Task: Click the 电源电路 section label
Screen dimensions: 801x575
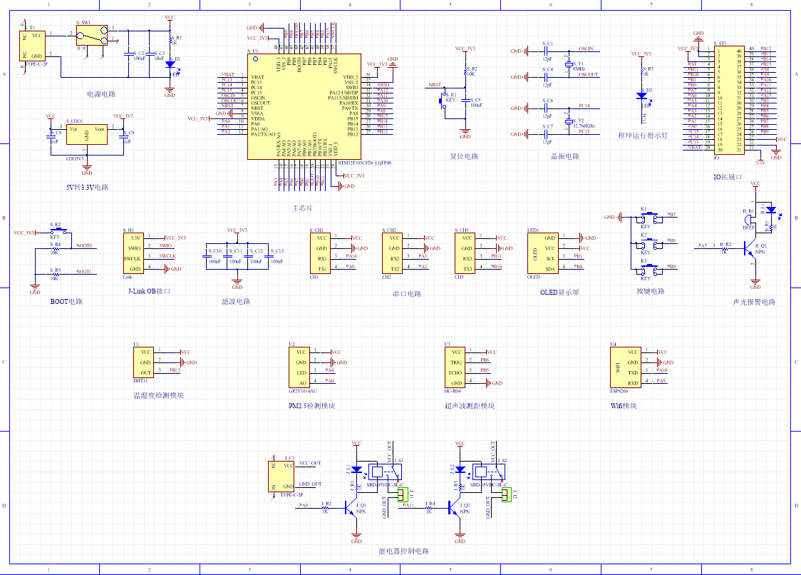Action: [x=101, y=94]
